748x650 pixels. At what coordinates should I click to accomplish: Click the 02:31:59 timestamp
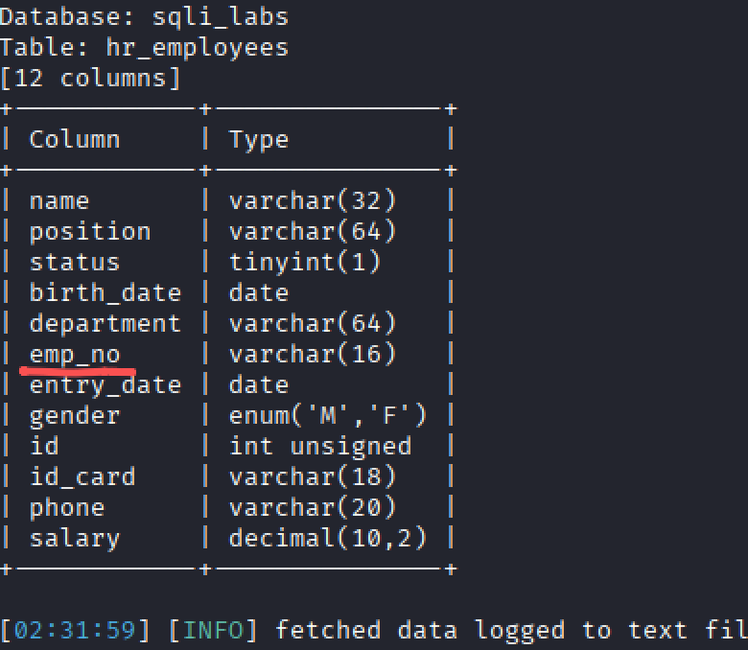point(75,630)
